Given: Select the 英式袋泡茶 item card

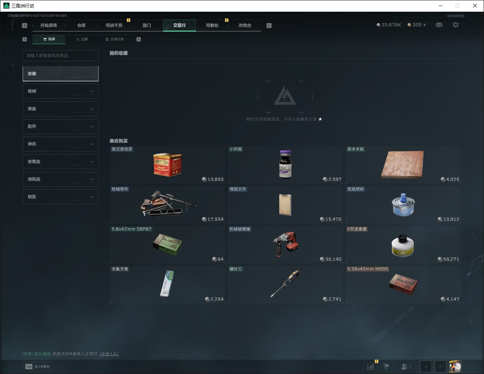Looking at the screenshot, I should click(167, 164).
